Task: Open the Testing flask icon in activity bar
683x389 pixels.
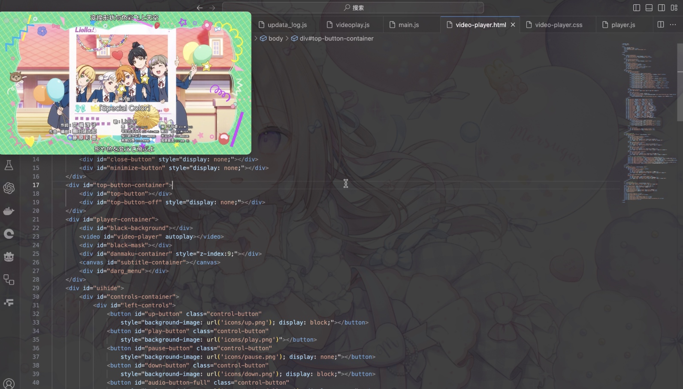Action: click(9, 165)
